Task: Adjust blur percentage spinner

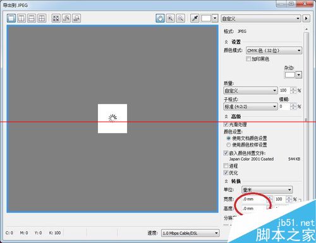Action: [x=293, y=107]
